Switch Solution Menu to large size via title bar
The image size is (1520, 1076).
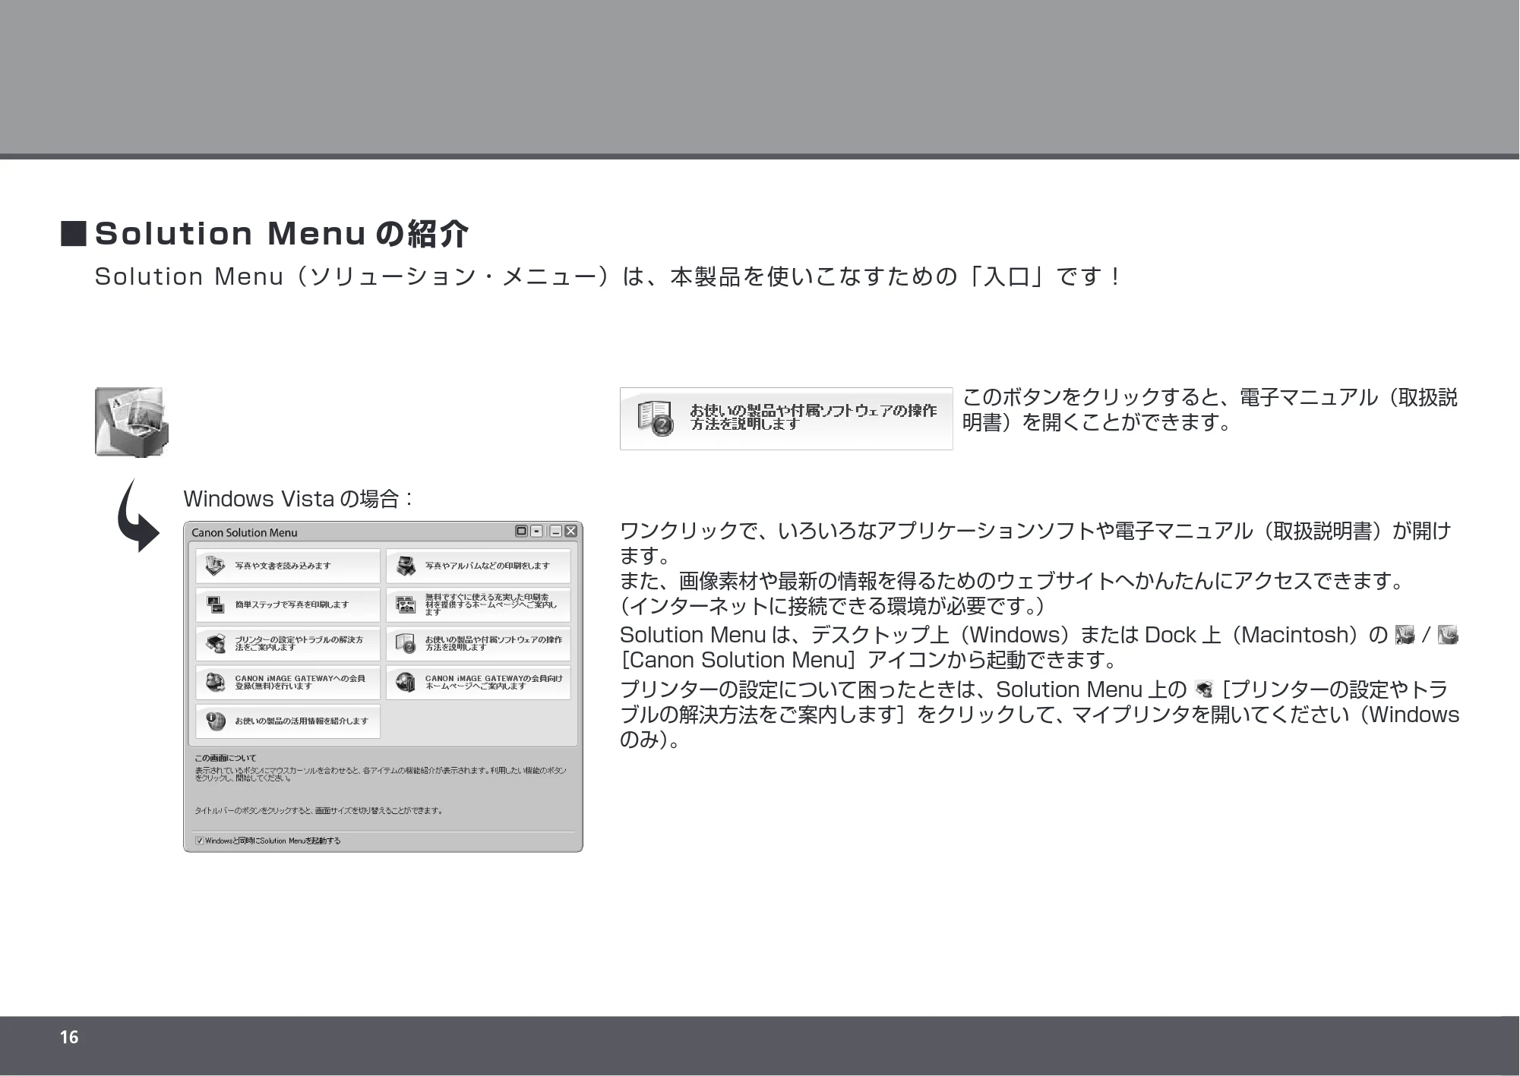pyautogui.click(x=521, y=532)
